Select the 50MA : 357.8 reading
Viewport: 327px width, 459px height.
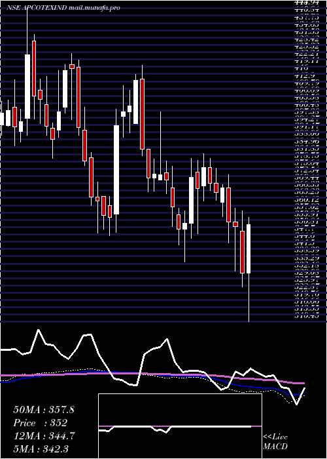(44, 410)
